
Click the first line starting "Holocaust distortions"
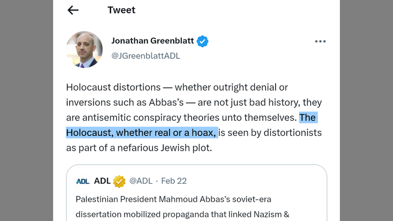pyautogui.click(x=177, y=87)
